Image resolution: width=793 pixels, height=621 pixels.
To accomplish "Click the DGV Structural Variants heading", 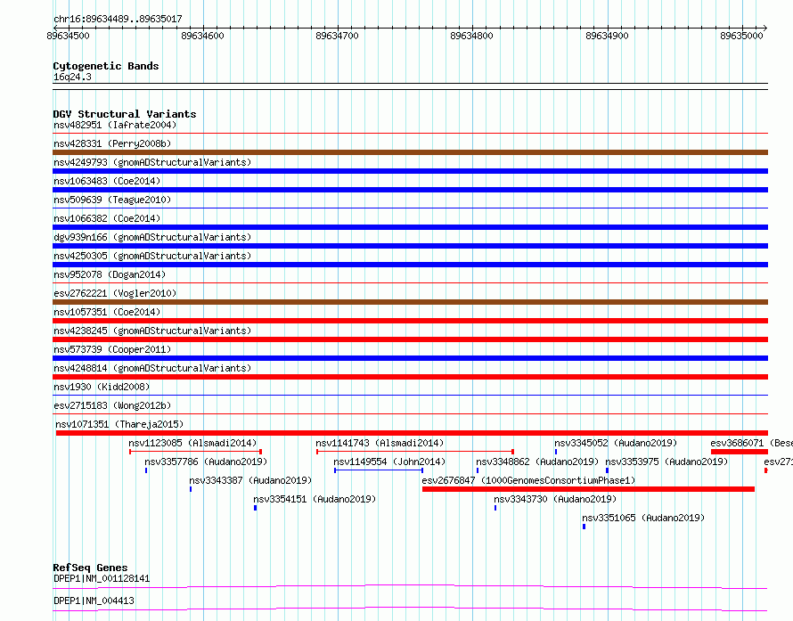I will [x=125, y=114].
